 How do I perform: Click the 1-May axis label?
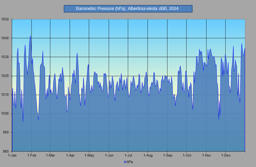click(89, 155)
